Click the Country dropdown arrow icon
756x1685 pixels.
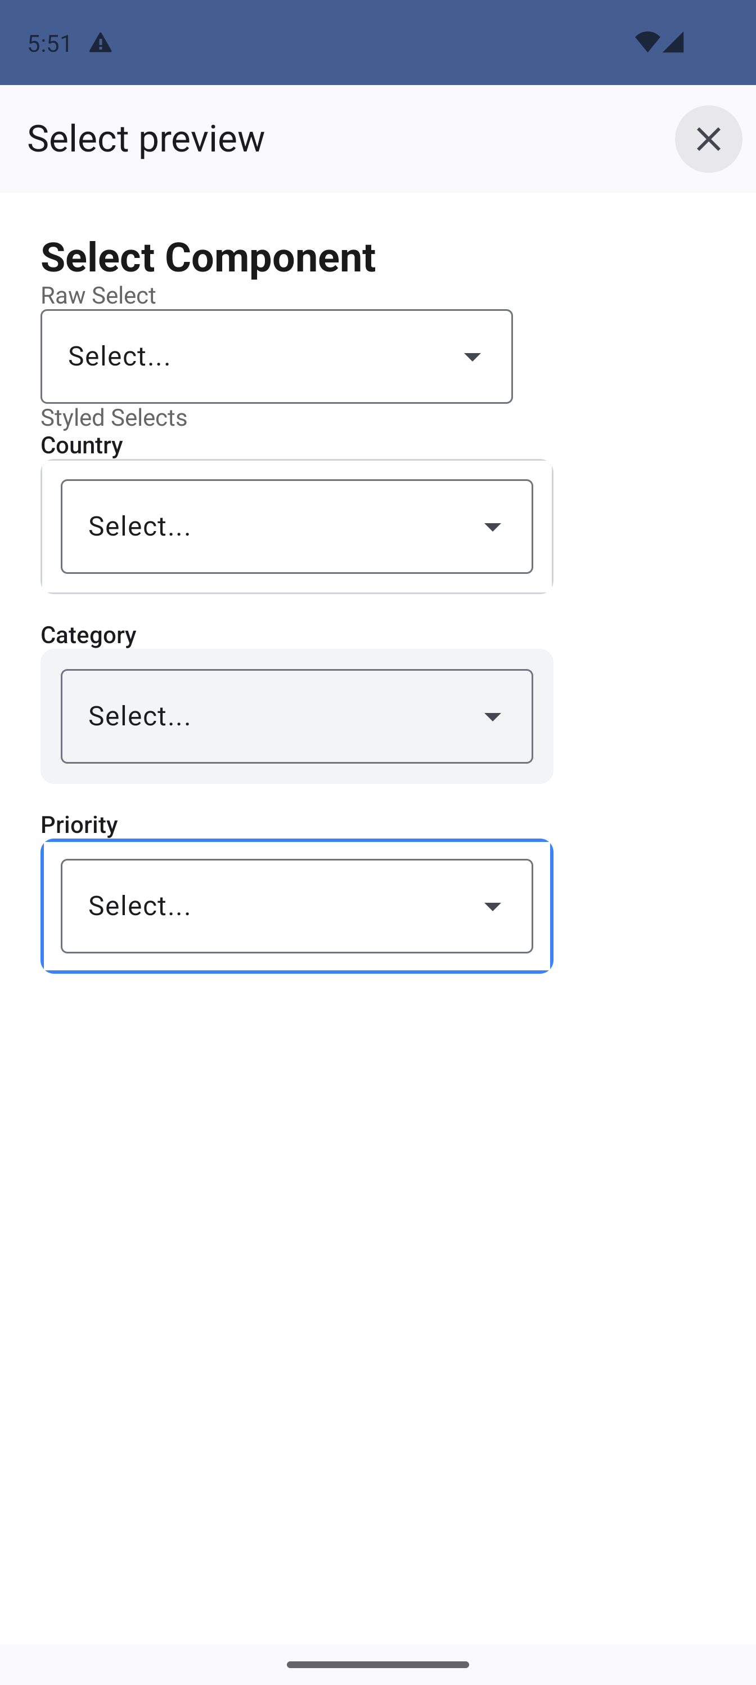pos(492,527)
